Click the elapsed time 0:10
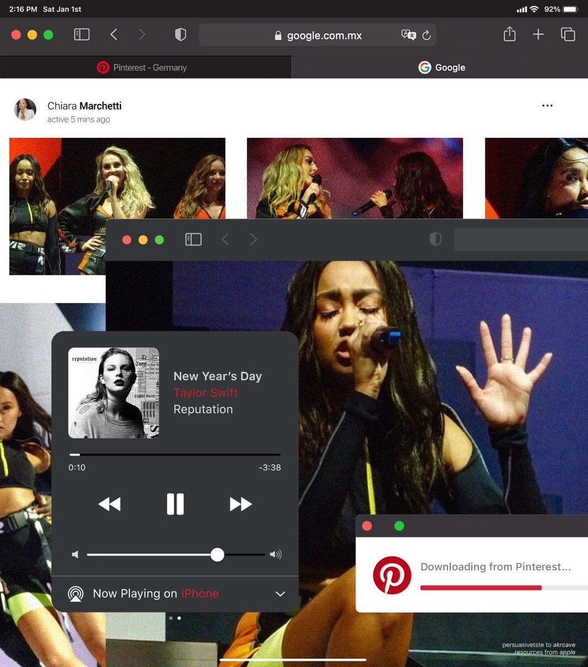The height and width of the screenshot is (667, 588). click(77, 467)
